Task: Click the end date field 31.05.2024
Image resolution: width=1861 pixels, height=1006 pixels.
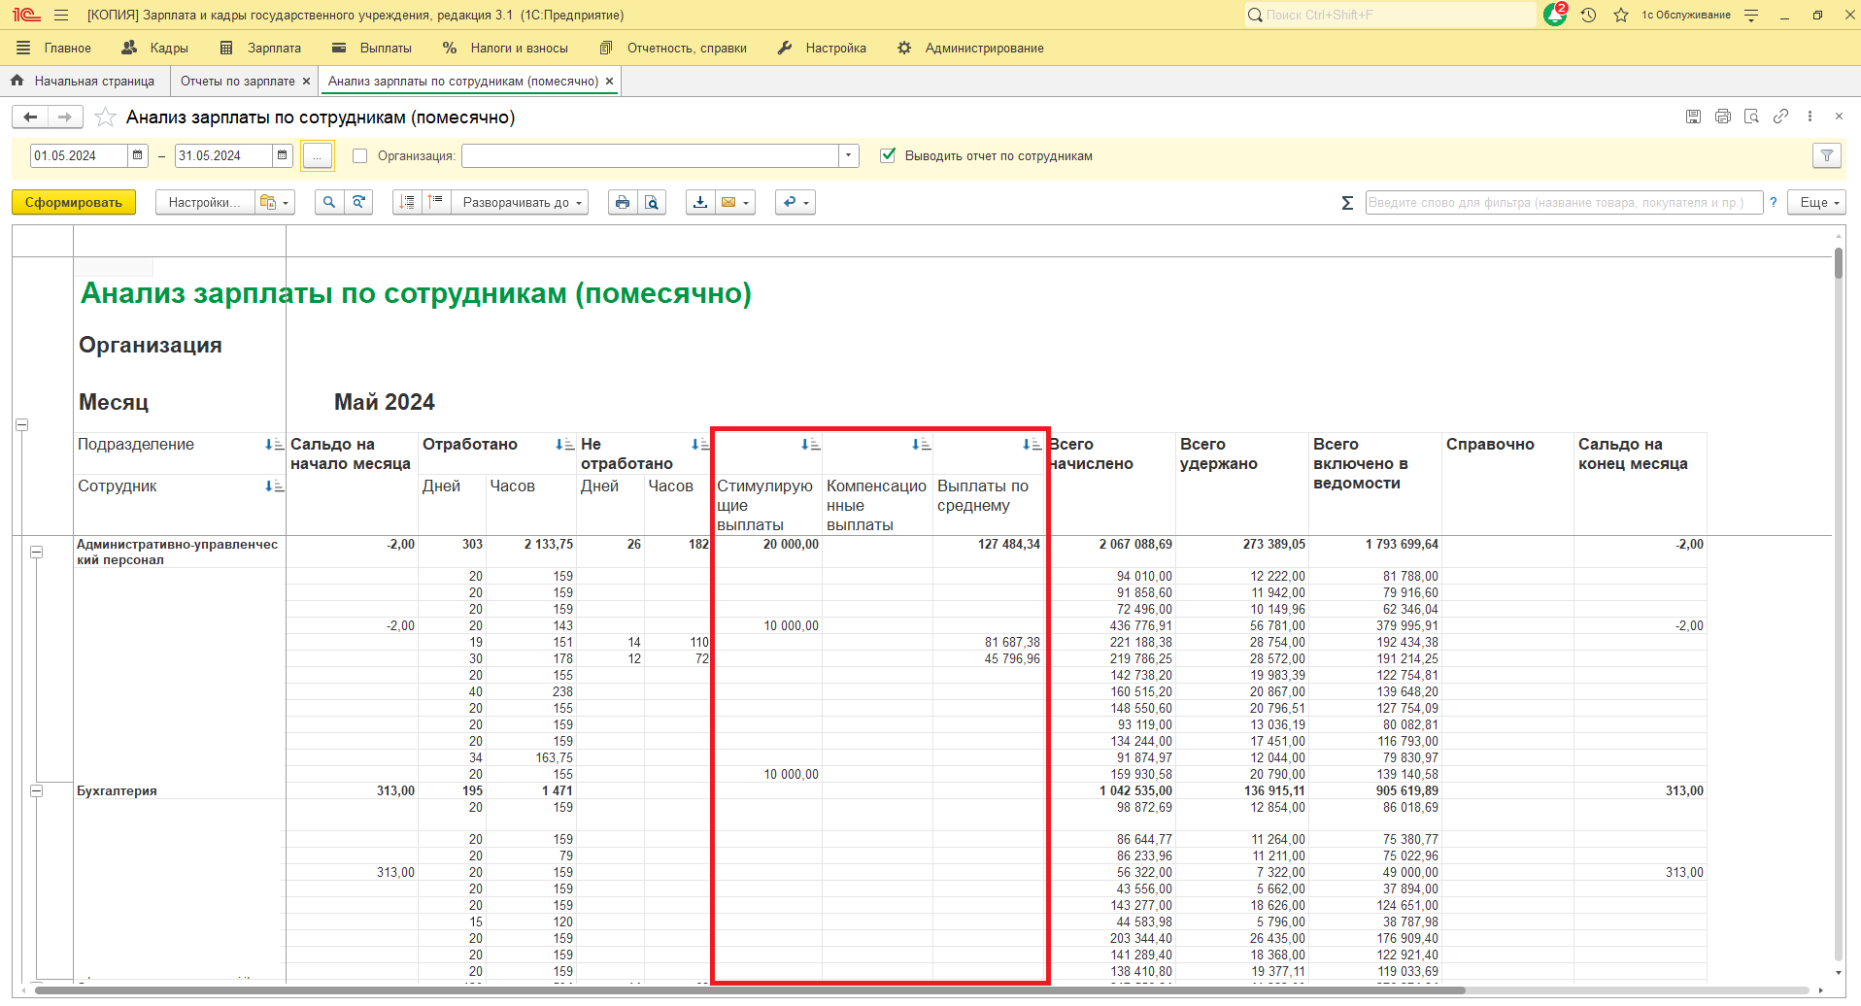Action: pyautogui.click(x=223, y=155)
